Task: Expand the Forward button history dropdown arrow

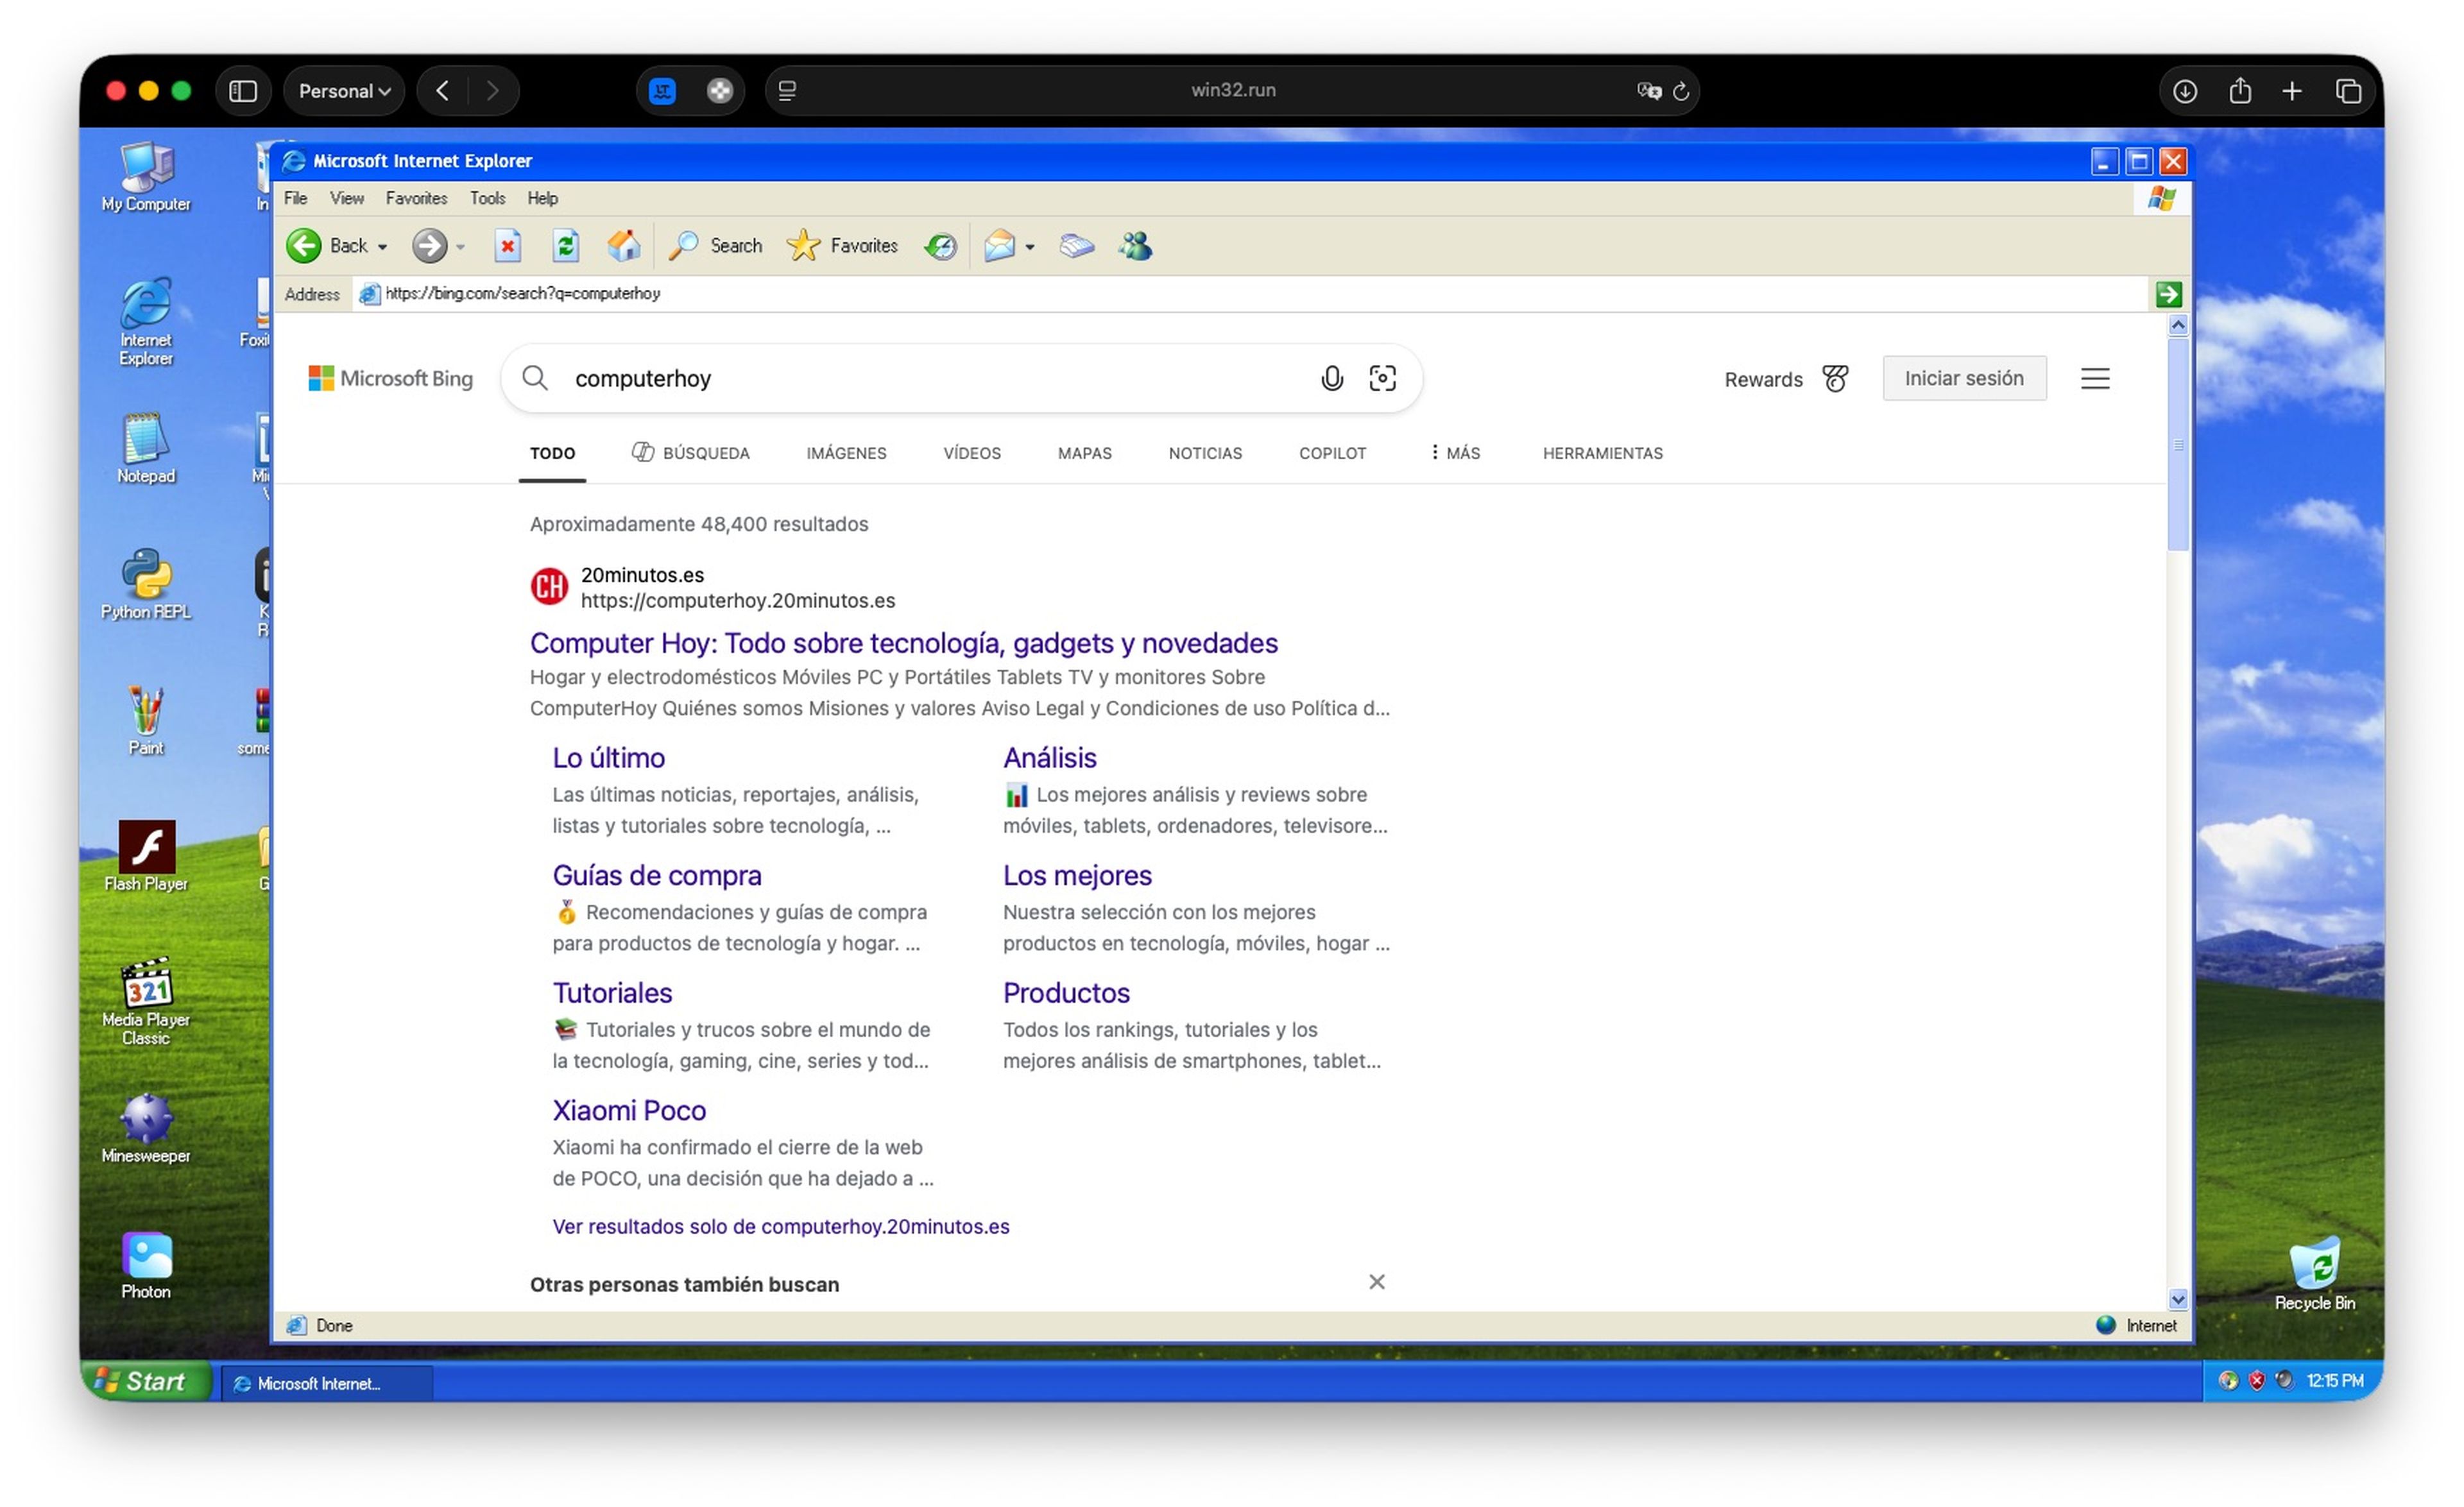Action: click(x=460, y=247)
